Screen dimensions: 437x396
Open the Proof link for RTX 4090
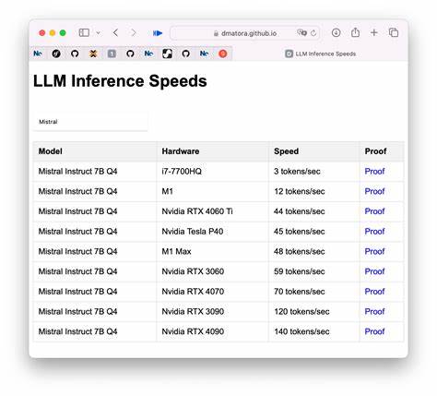374,331
